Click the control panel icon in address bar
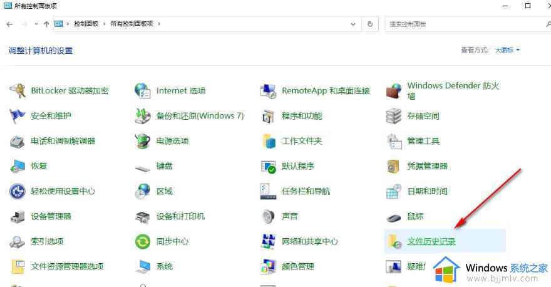Image resolution: width=551 pixels, height=287 pixels. (59, 24)
